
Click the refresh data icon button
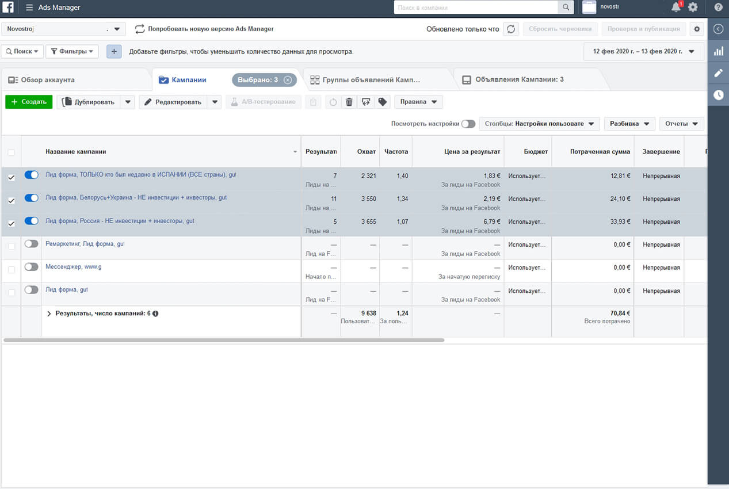point(511,29)
